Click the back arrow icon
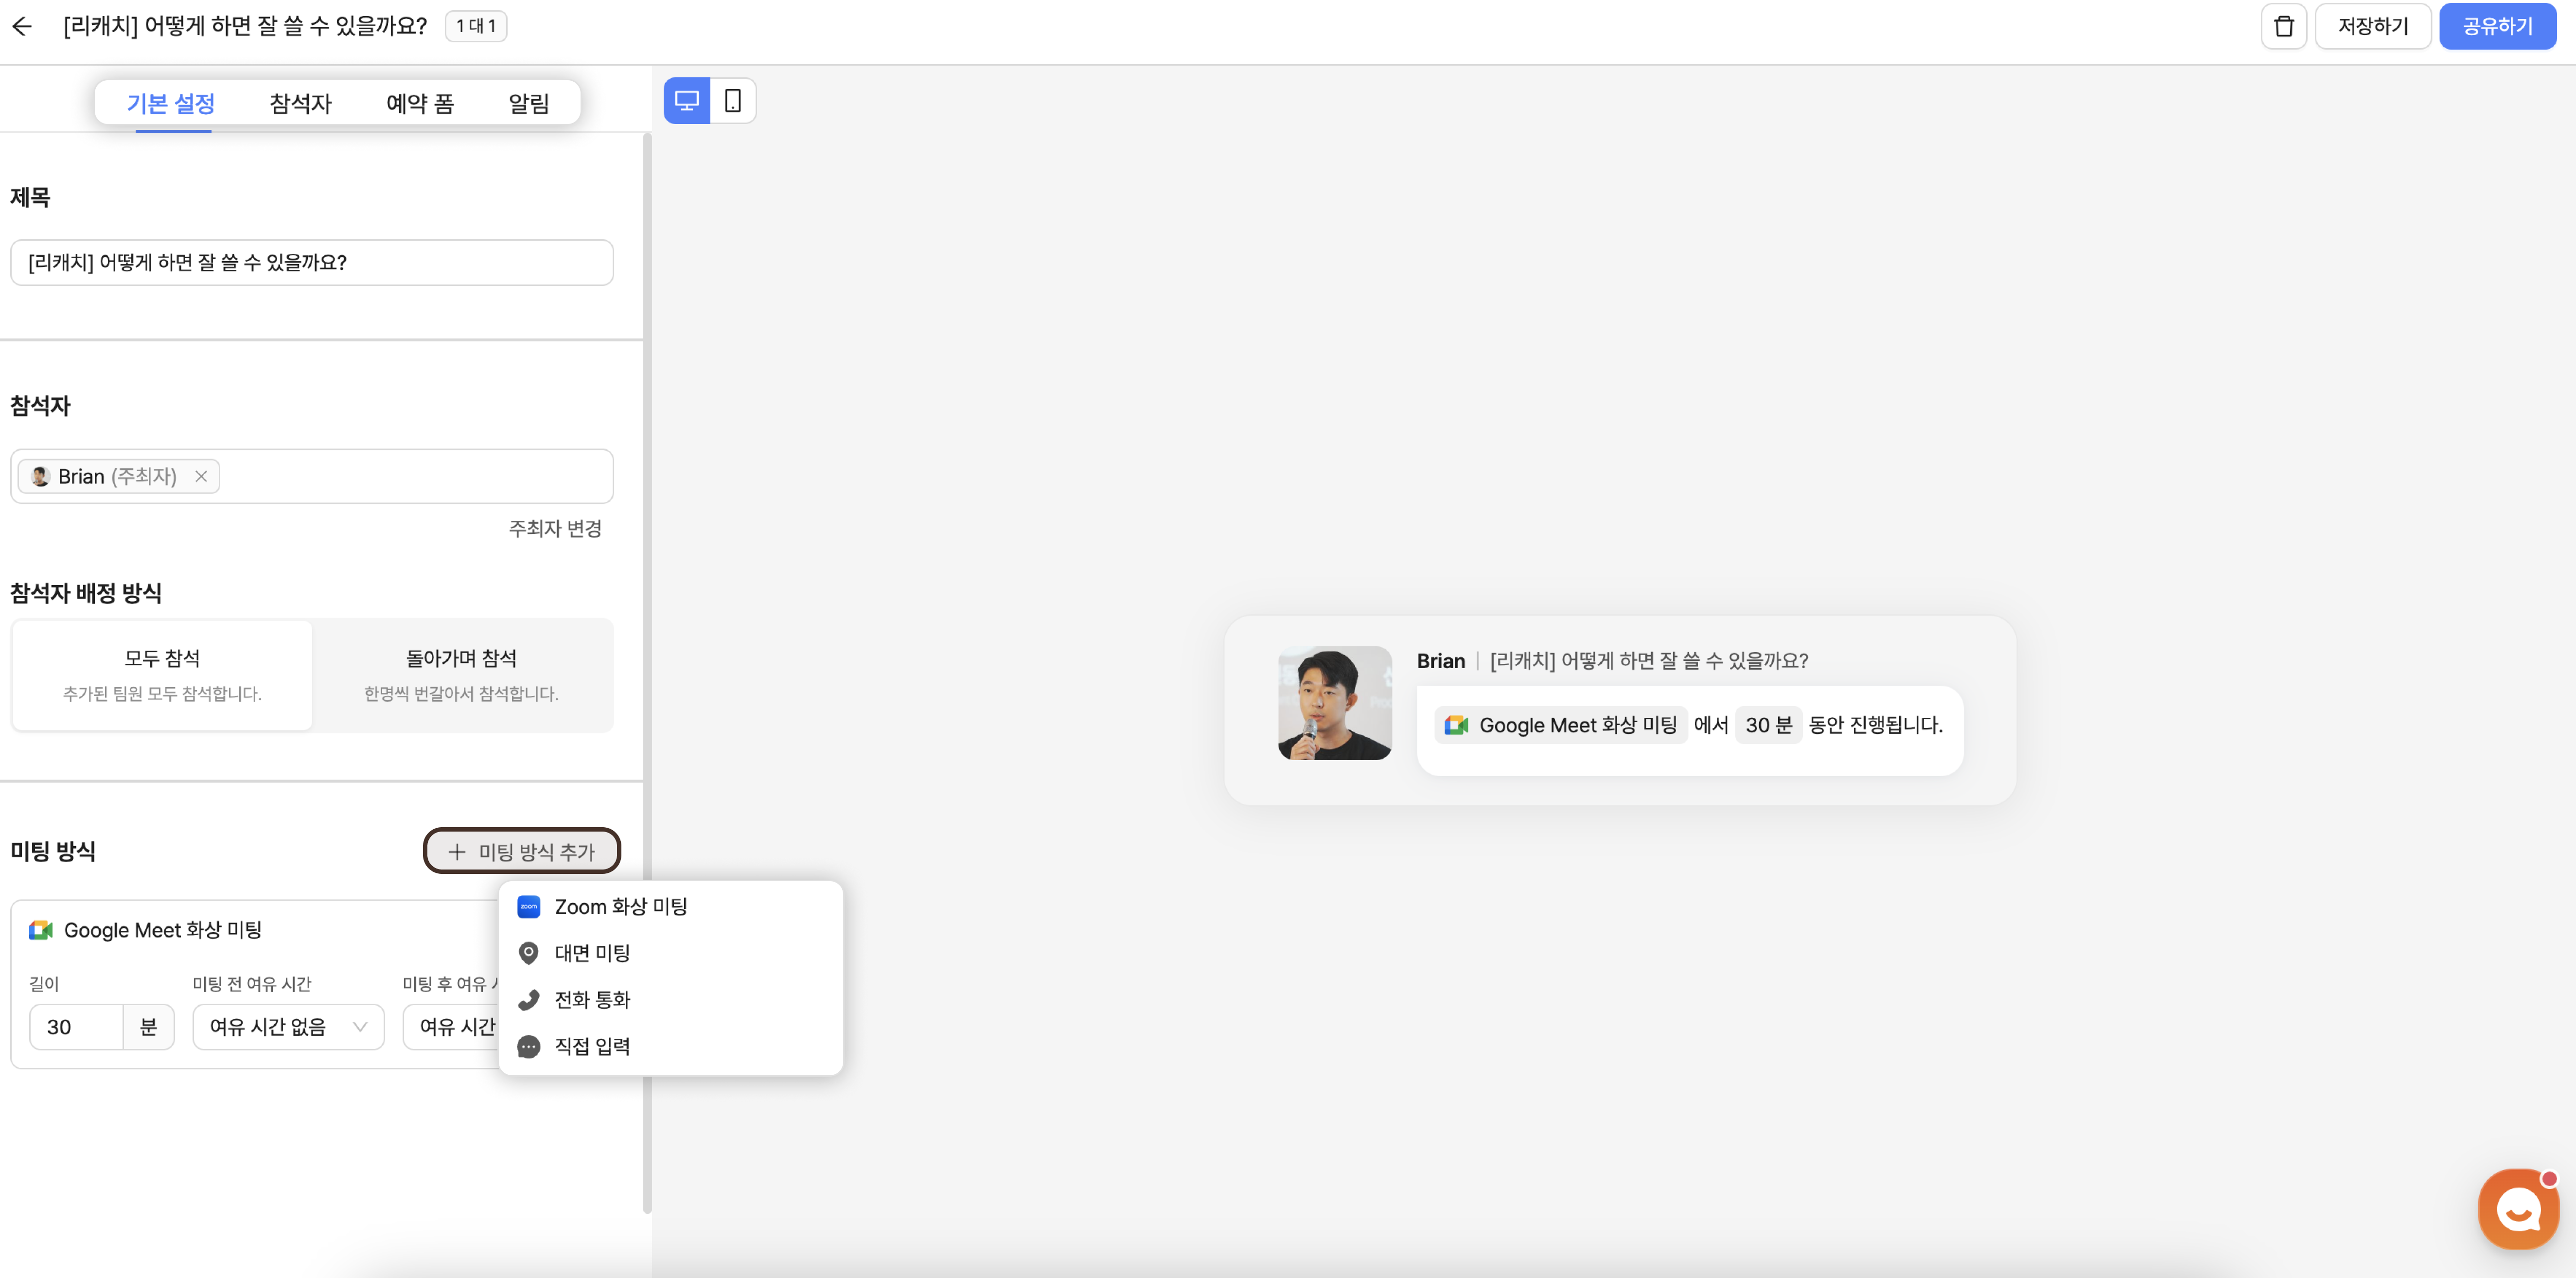Screen dimensions: 2576x1278 pos(22,26)
